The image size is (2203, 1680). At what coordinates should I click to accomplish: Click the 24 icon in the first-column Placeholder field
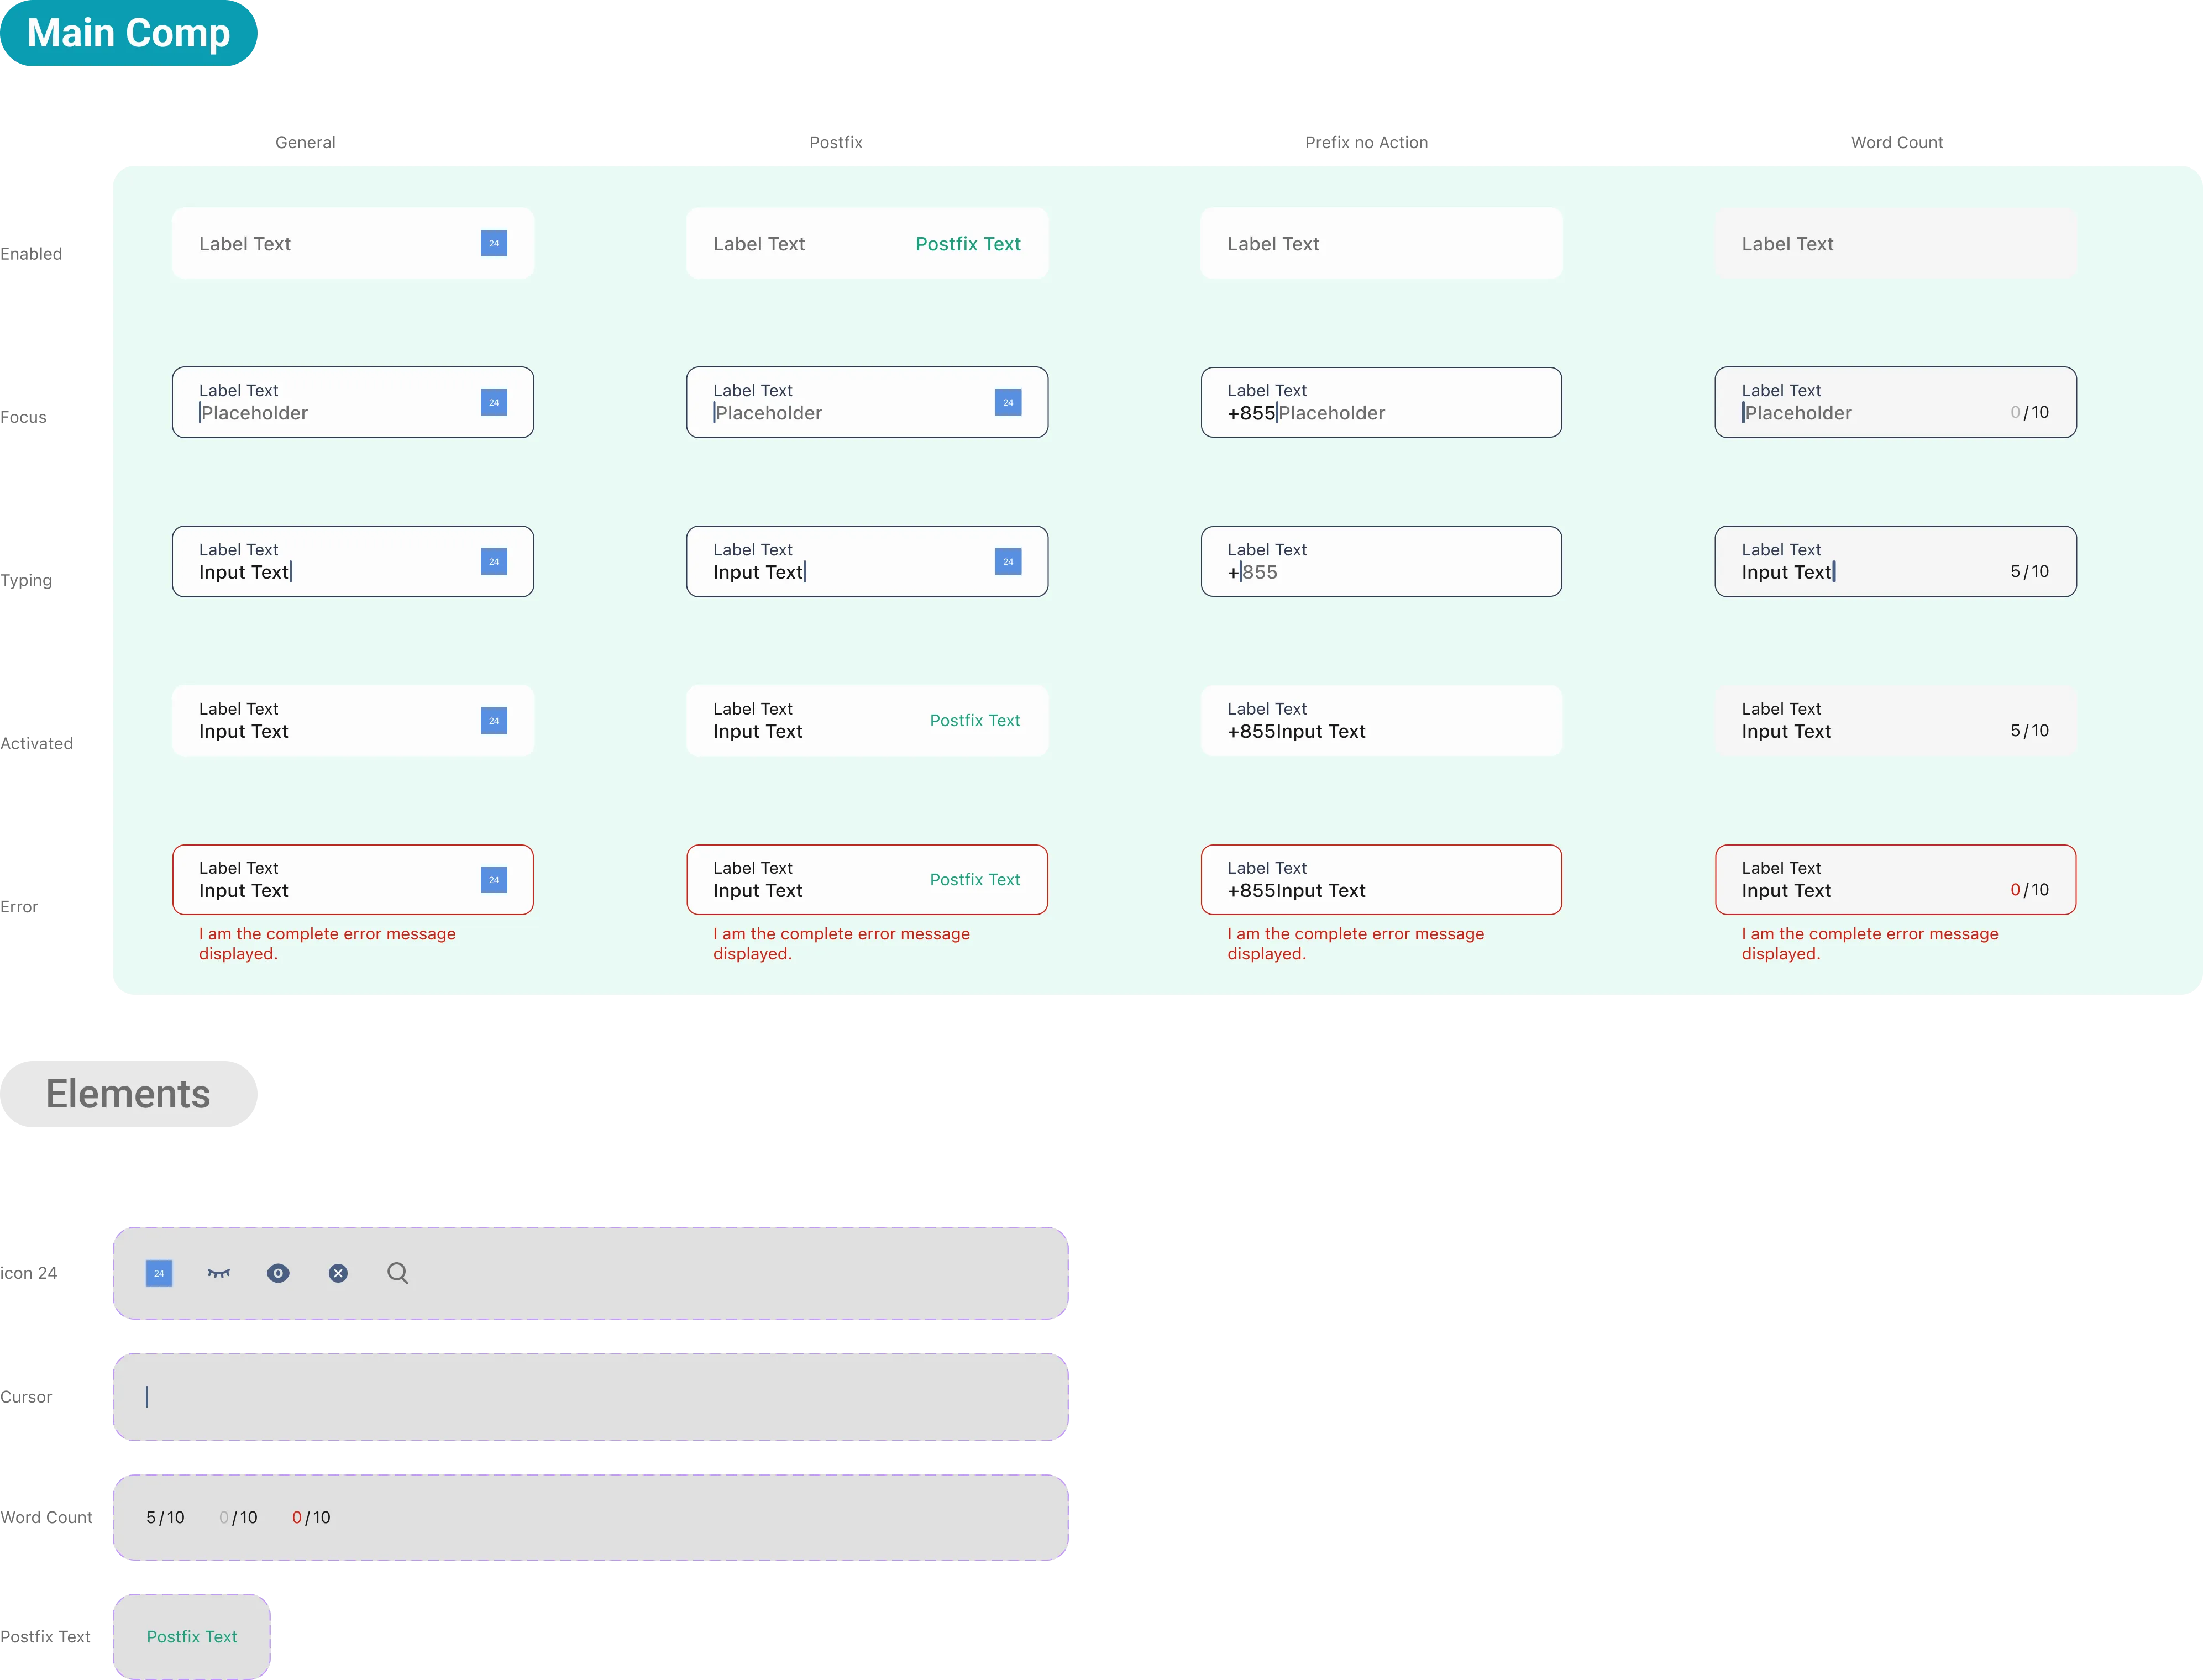pyautogui.click(x=494, y=402)
